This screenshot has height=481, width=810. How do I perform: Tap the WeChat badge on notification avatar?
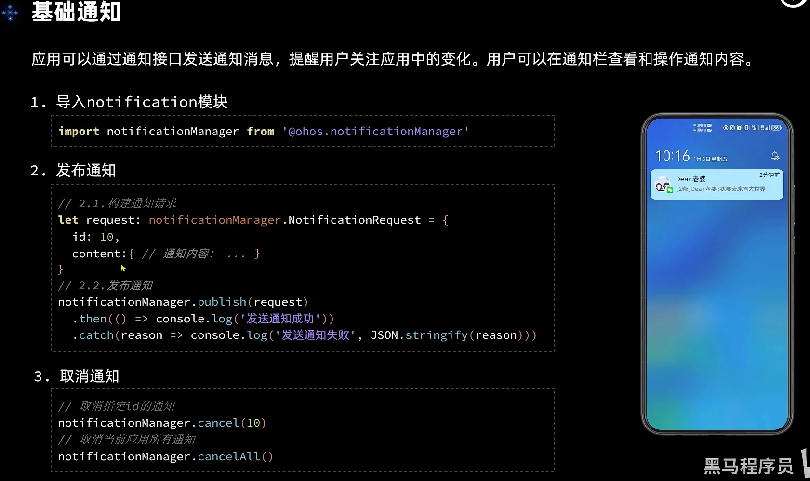[670, 190]
